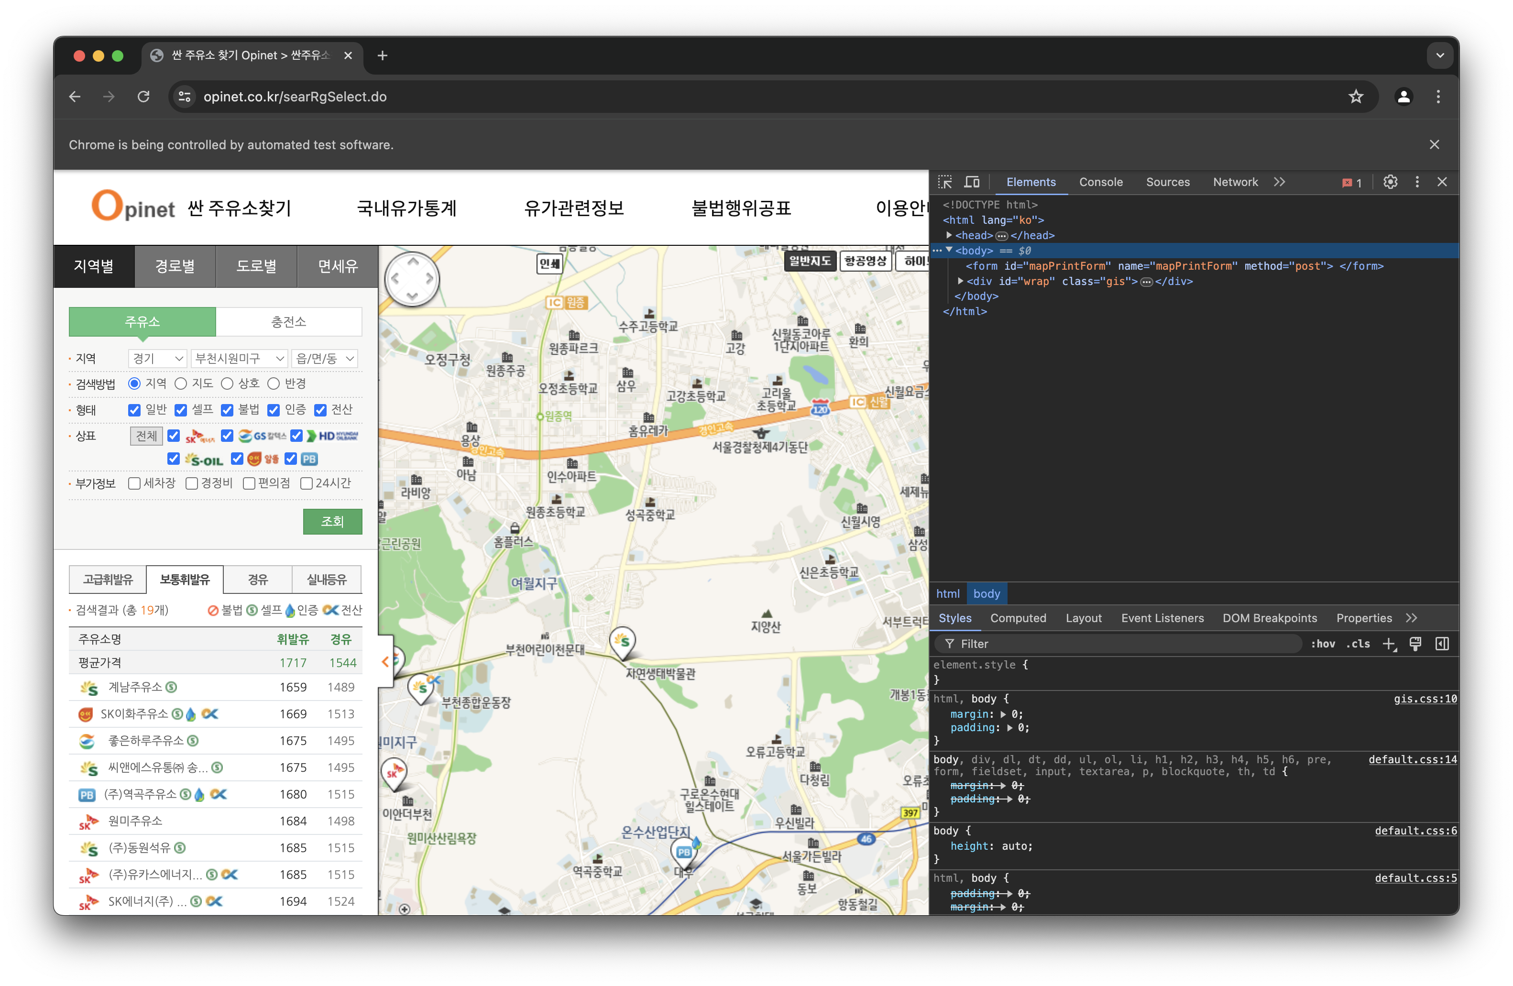
Task: Click the map pan compass control
Action: 413,278
